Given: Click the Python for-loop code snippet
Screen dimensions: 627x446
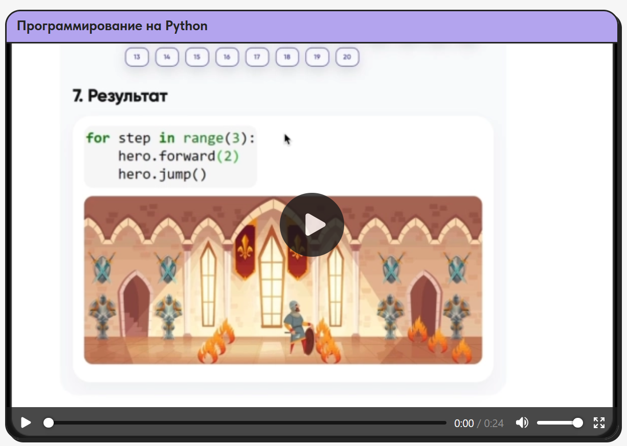Looking at the screenshot, I should coord(170,156).
